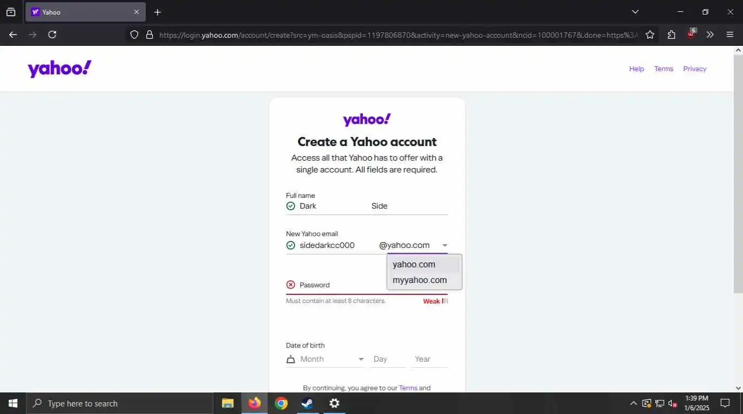This screenshot has width=743, height=414.
Task: Open the Help link
Action: [x=637, y=68]
